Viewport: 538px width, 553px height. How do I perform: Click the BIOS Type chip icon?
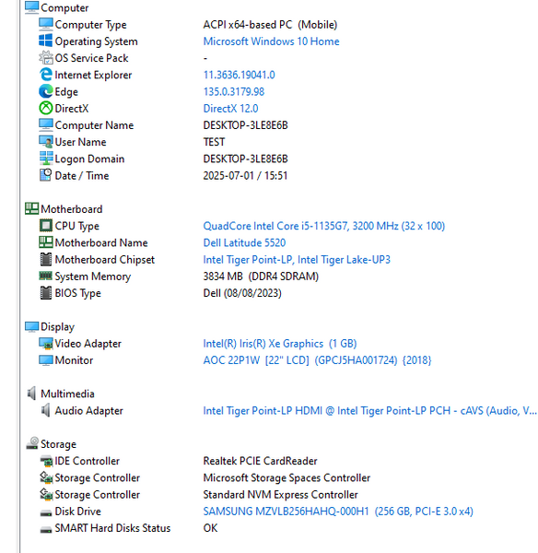[x=46, y=293]
